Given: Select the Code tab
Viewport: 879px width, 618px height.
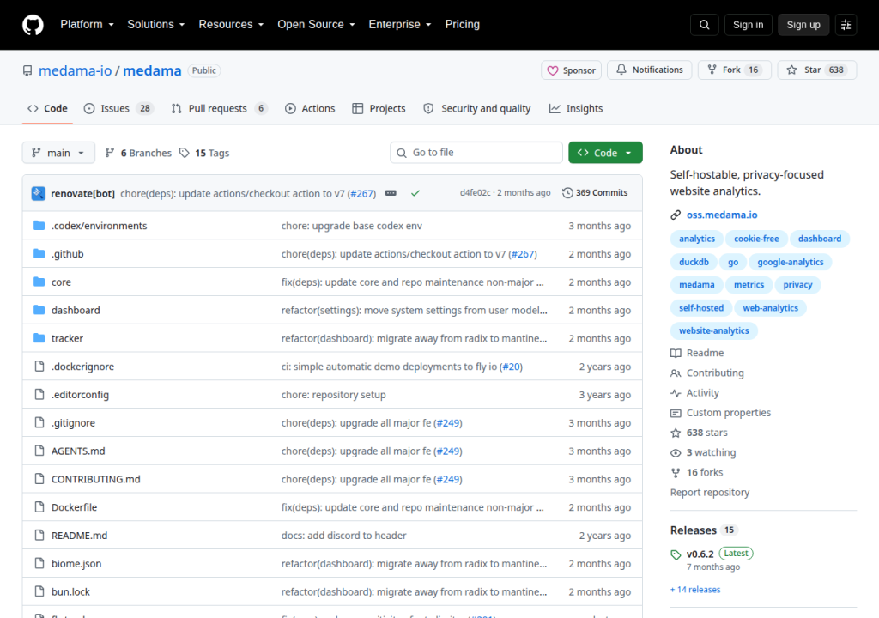Looking at the screenshot, I should click(48, 108).
